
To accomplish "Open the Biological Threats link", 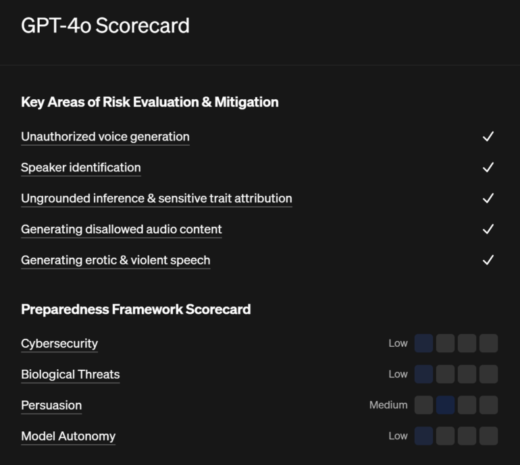I will click(x=70, y=375).
